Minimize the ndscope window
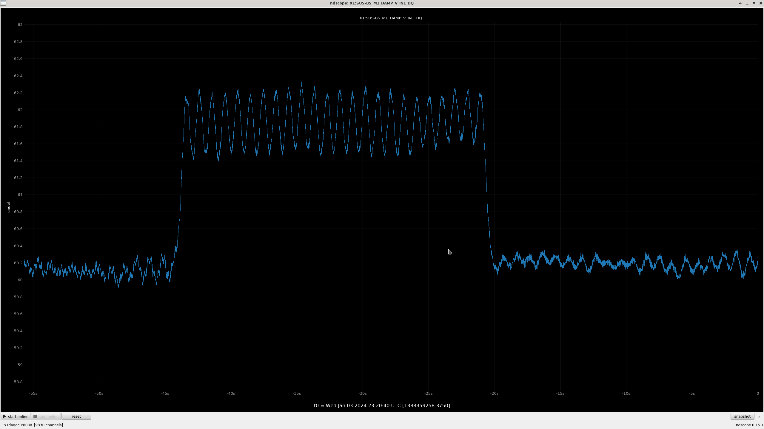Viewport: 764px width, 429px height. [x=747, y=3]
